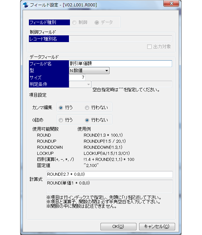Click the example ROUNDDOWN(!1.3,1)
The width and height of the screenshot is (202, 235).
coord(103,147)
